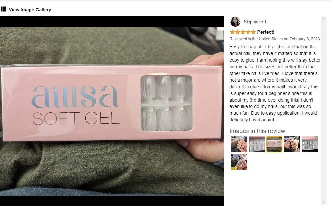Screen dimensions: 331x210
Task: Click the scrollbar down arrow in the review panel
Action: point(324,202)
